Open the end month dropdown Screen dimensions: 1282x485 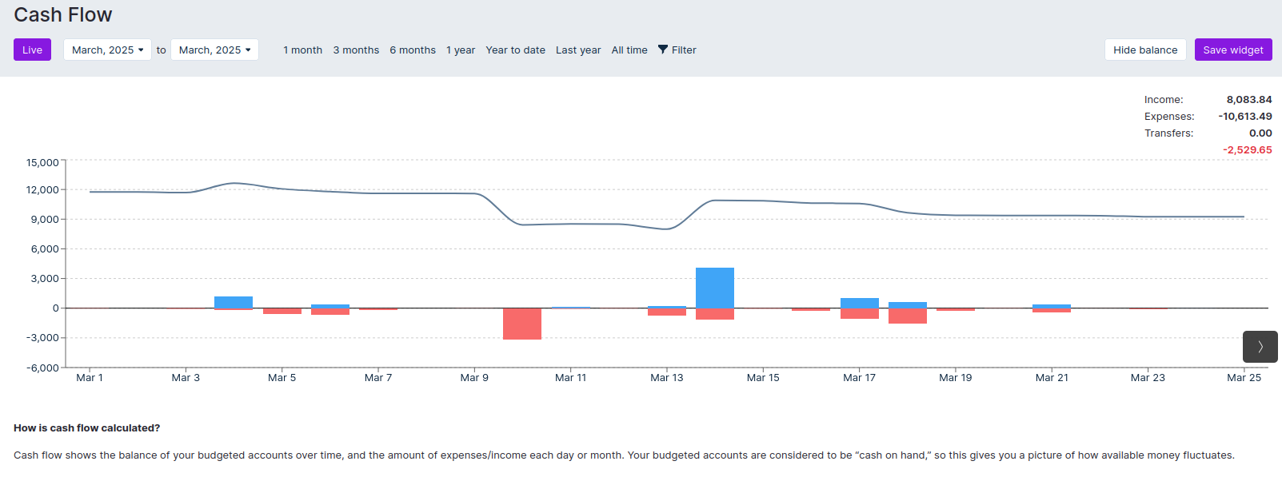(214, 50)
